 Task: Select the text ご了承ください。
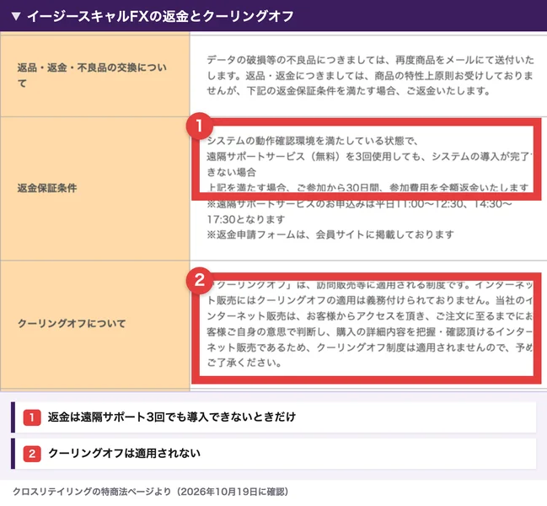click(244, 363)
